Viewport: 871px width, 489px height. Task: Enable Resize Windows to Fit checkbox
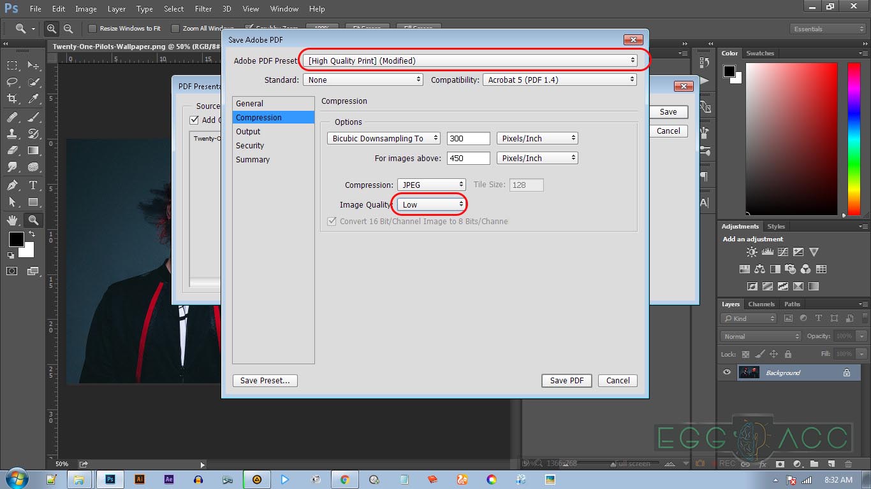coord(92,29)
